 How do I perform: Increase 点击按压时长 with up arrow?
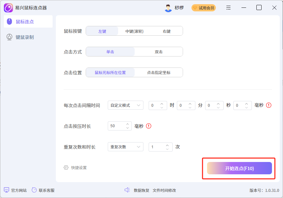coord(127,124)
